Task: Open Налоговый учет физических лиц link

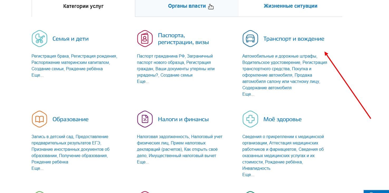Action: [180, 140]
